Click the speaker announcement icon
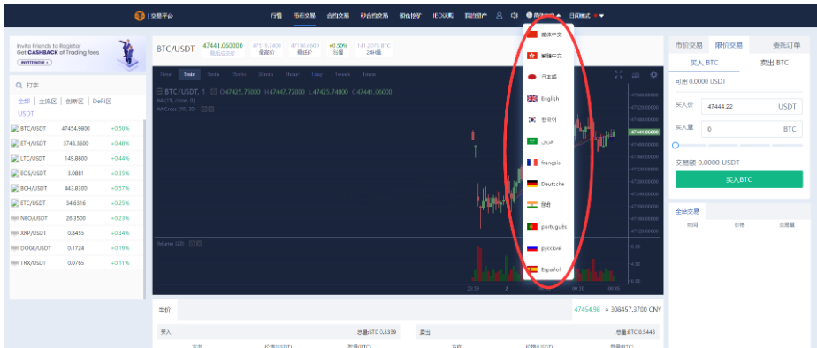Screen dimensions: 817x348 (515, 16)
